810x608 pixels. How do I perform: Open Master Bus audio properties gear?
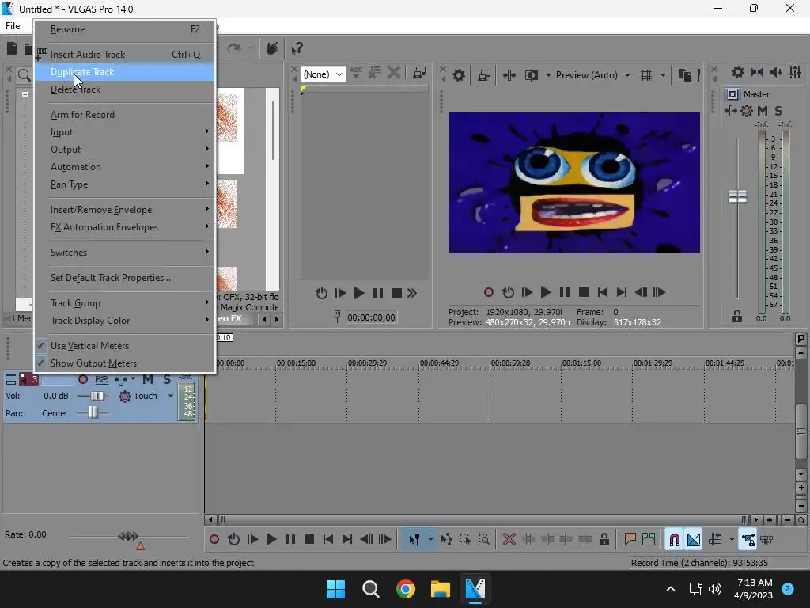[738, 72]
